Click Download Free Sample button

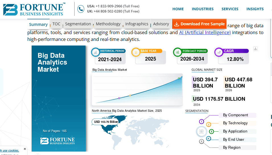coord(199,24)
